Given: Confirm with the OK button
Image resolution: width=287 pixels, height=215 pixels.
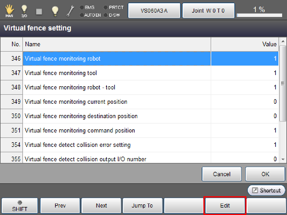Looking at the screenshot, I should [x=265, y=174].
